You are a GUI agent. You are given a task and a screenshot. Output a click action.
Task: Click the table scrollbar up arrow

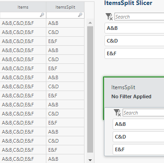point(90,23)
